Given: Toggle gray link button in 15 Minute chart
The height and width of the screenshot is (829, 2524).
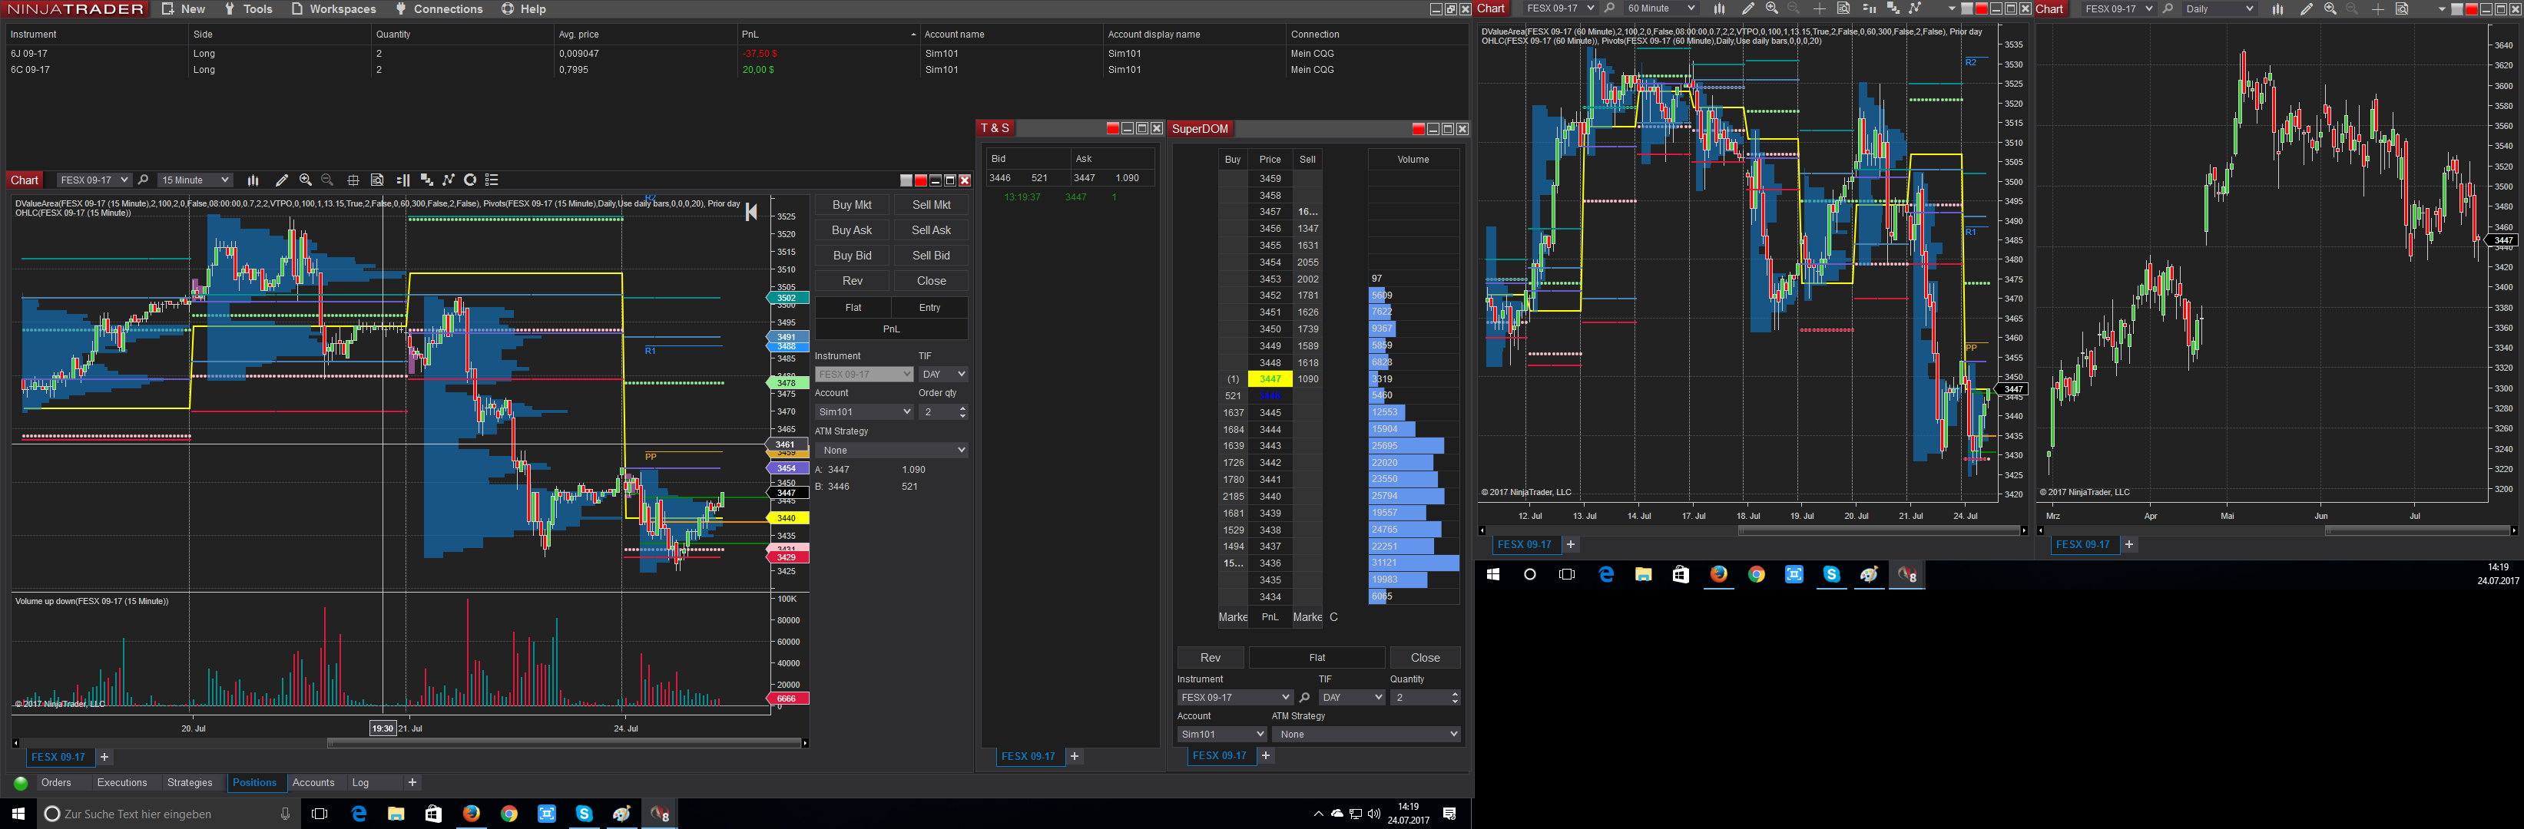Looking at the screenshot, I should click(x=906, y=180).
